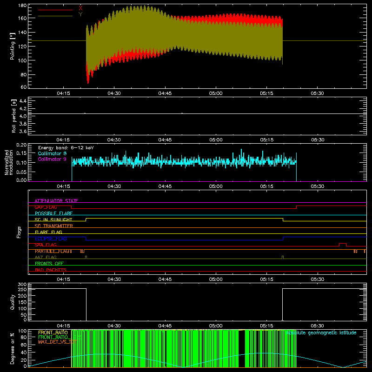Click the FRONTS_OFF flag label

49,264
